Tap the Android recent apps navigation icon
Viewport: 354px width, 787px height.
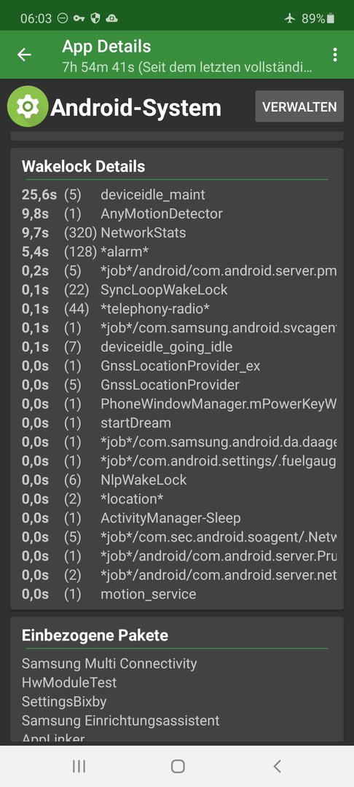[x=79, y=766]
